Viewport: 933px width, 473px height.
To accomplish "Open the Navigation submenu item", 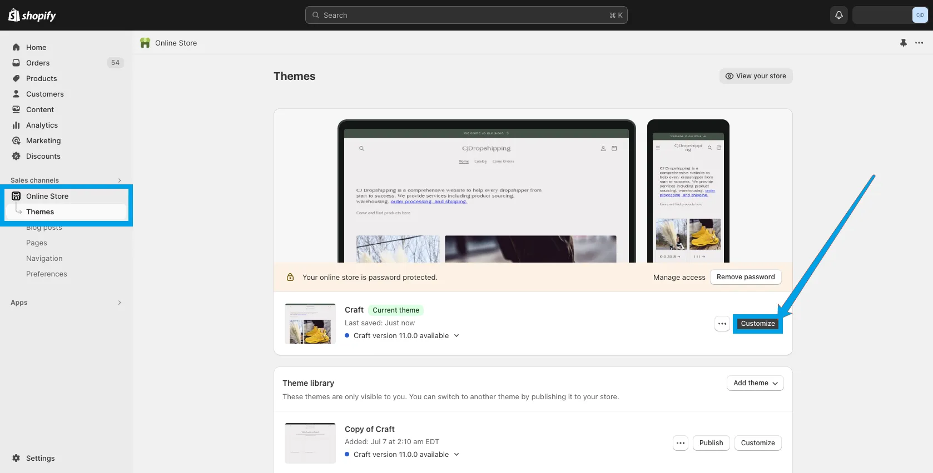I will point(44,258).
